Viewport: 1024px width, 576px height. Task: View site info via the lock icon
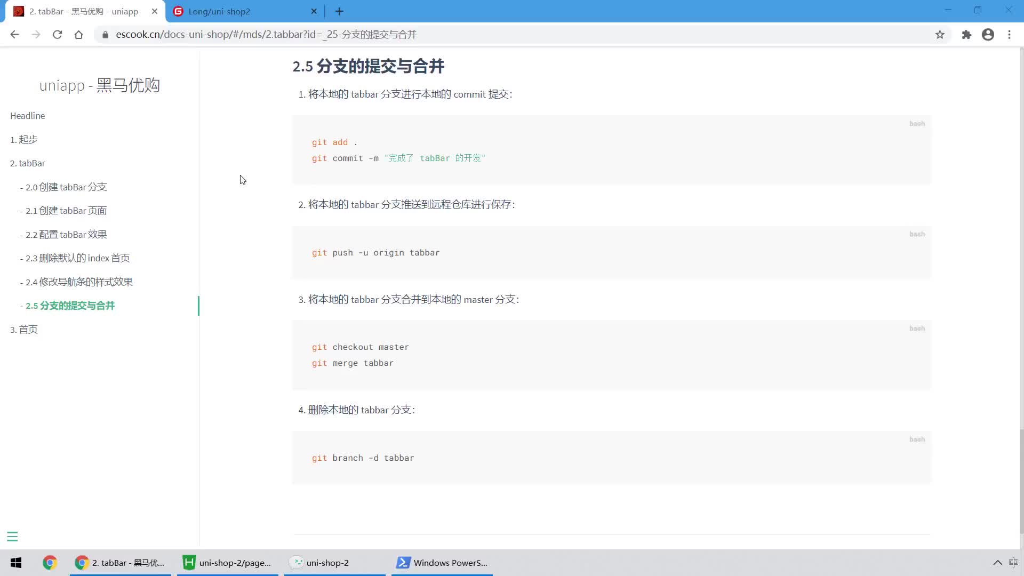pyautogui.click(x=105, y=35)
